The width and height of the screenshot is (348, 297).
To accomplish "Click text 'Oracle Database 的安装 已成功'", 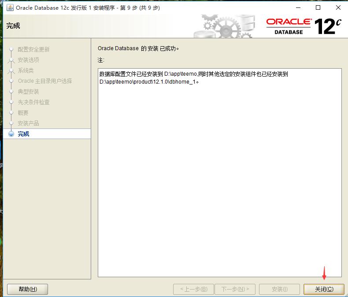I will pyautogui.click(x=138, y=48).
